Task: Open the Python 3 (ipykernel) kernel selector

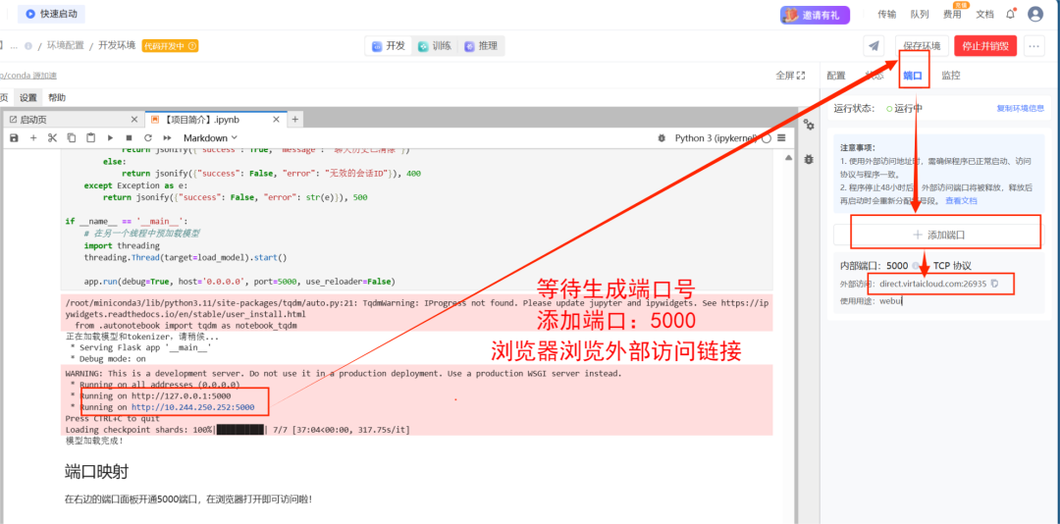Action: pos(715,138)
